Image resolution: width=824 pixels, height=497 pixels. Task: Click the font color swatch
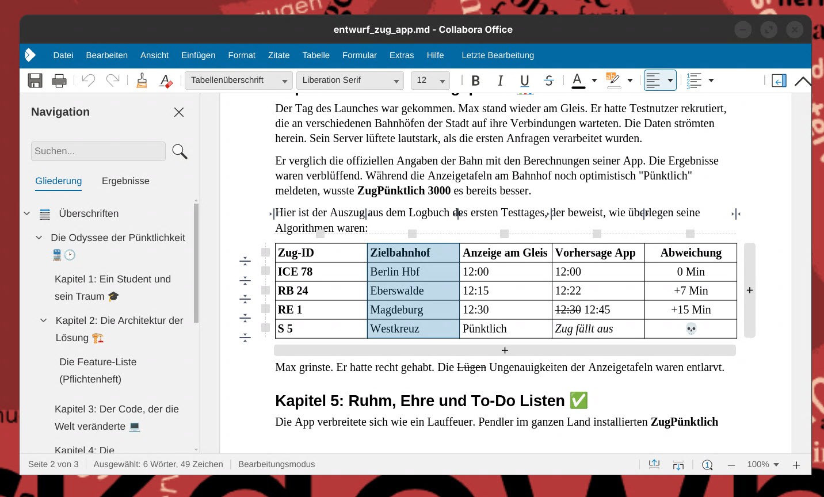coord(578,81)
